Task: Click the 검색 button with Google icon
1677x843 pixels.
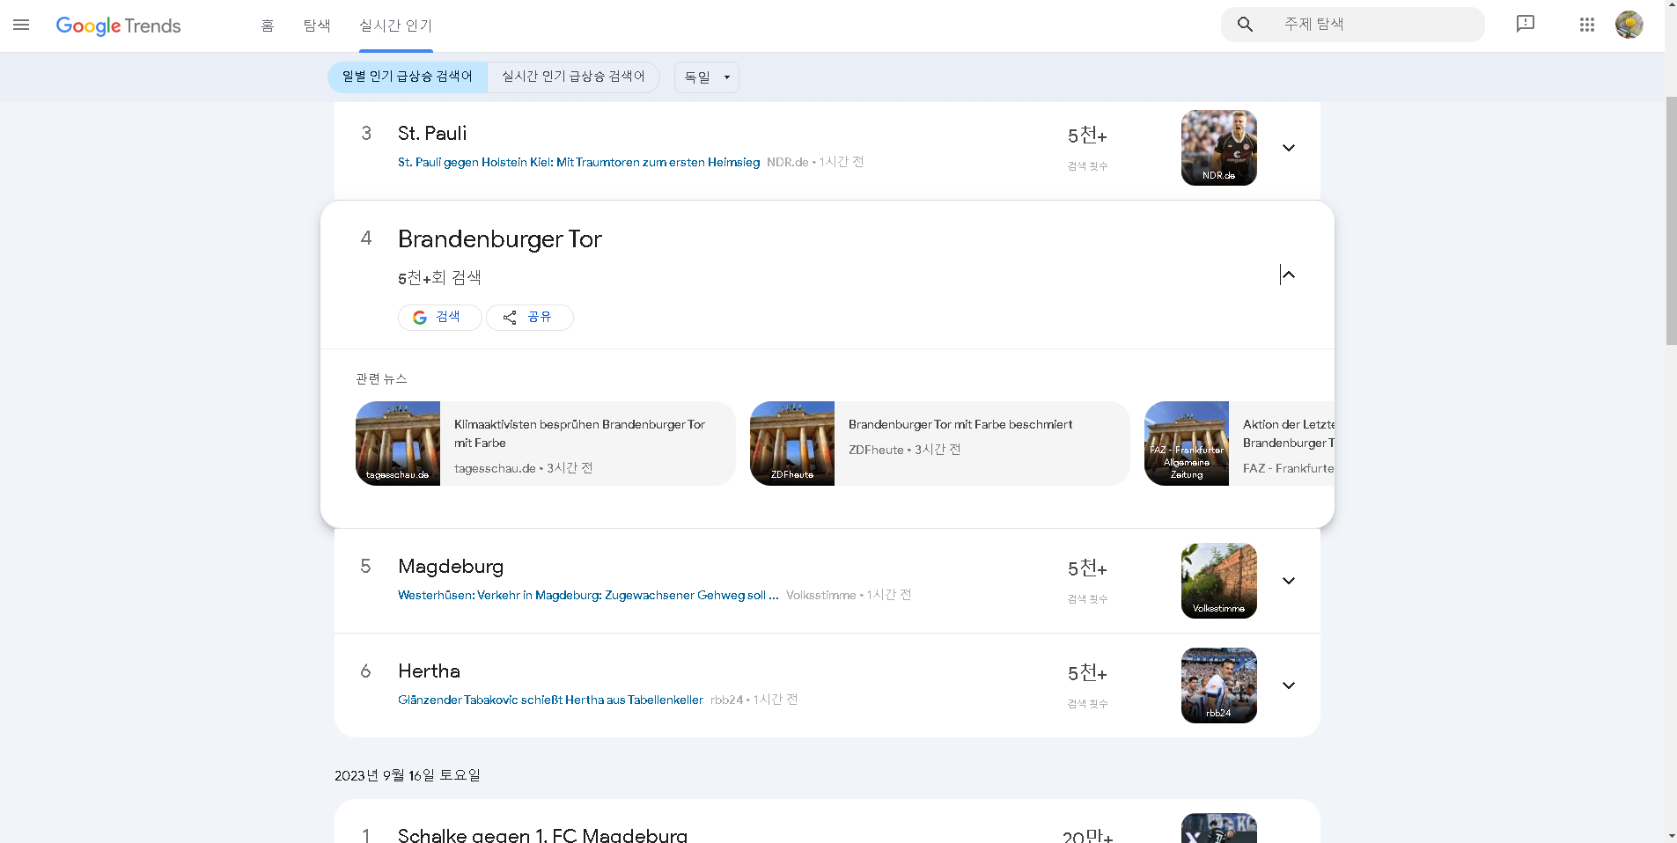Action: point(439,317)
